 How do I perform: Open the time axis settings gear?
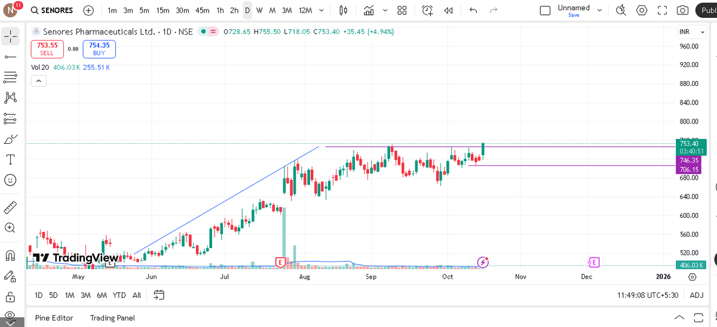pyautogui.click(x=692, y=277)
